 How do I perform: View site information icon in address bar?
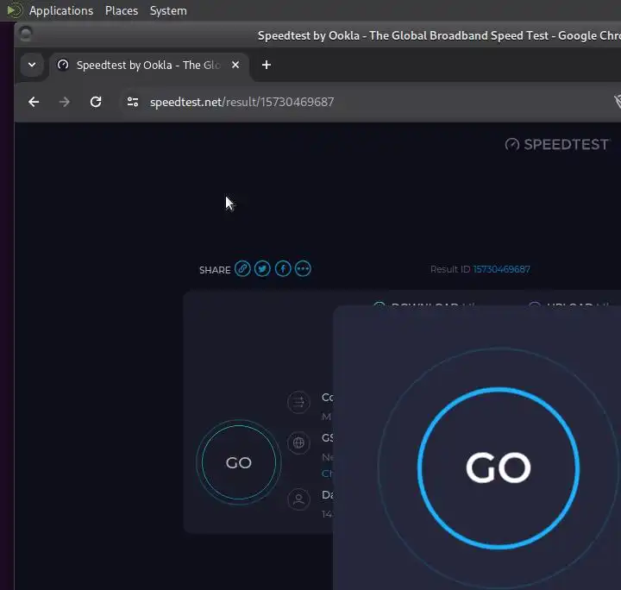tap(133, 102)
